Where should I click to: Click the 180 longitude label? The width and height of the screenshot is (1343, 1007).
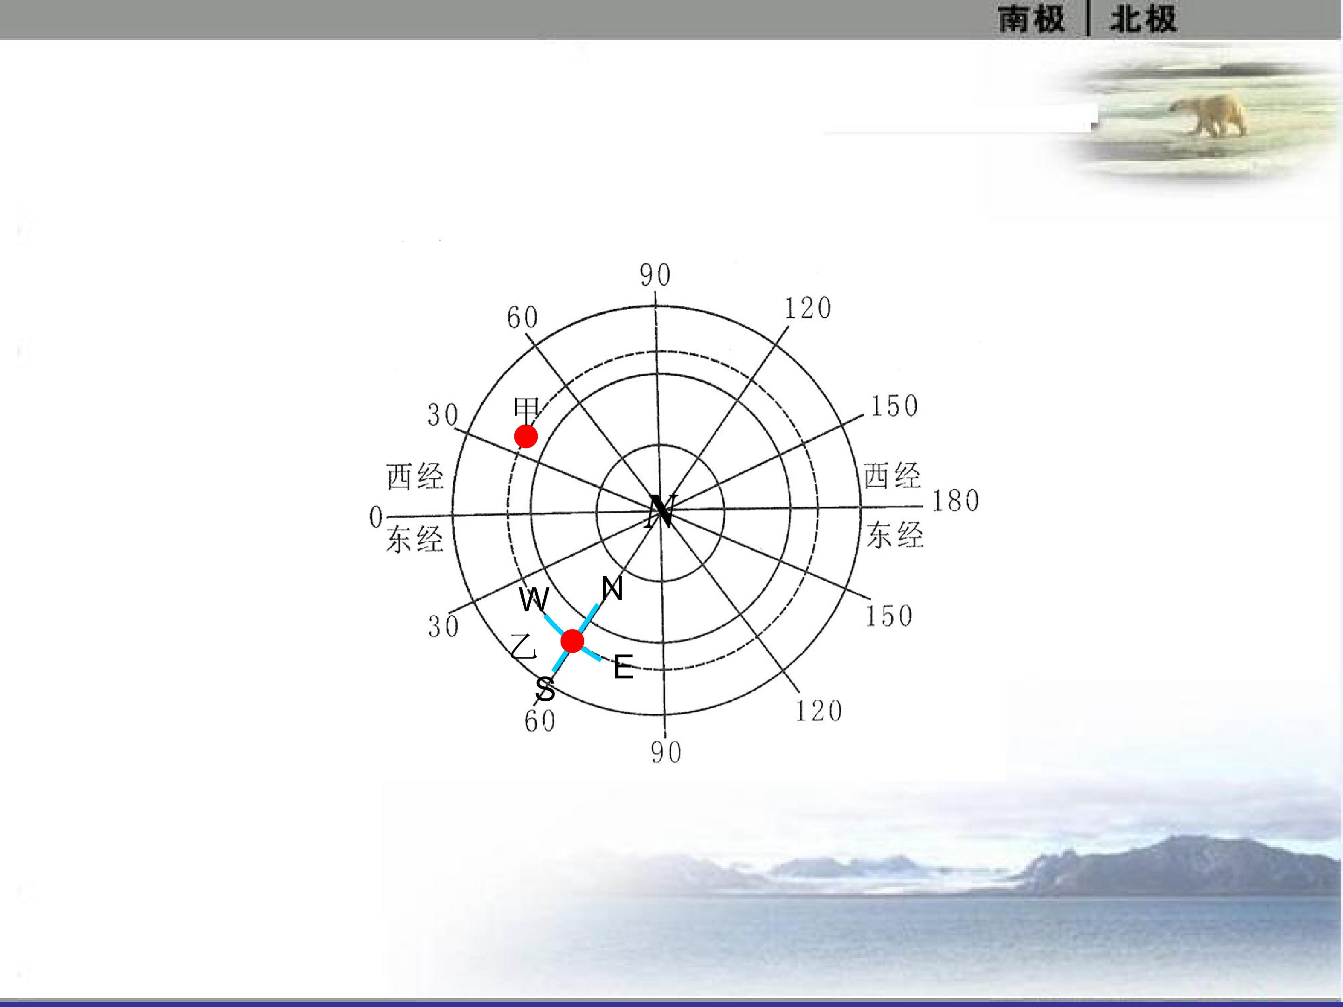pos(955,501)
